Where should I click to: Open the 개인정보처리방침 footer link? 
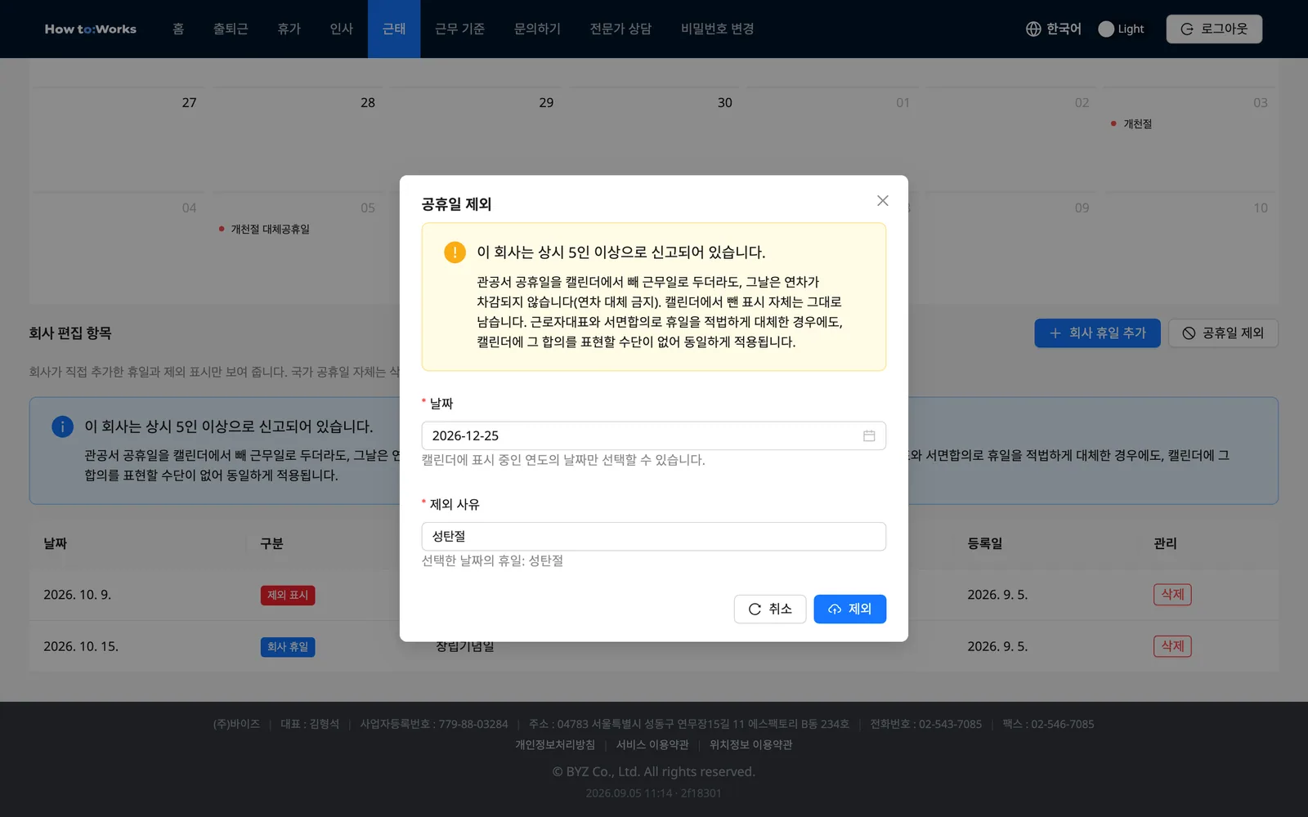(555, 745)
